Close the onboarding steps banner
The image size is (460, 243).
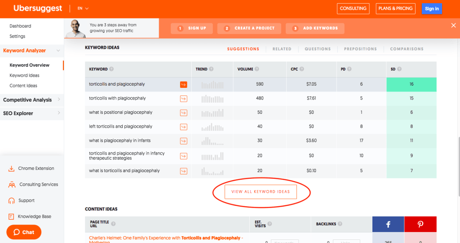(454, 26)
